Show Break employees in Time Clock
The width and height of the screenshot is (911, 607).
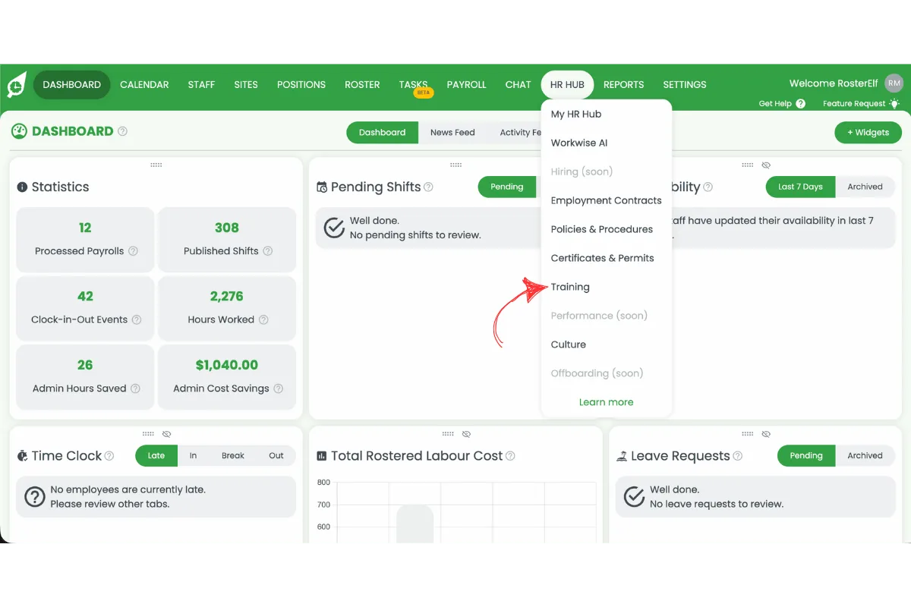click(x=233, y=456)
